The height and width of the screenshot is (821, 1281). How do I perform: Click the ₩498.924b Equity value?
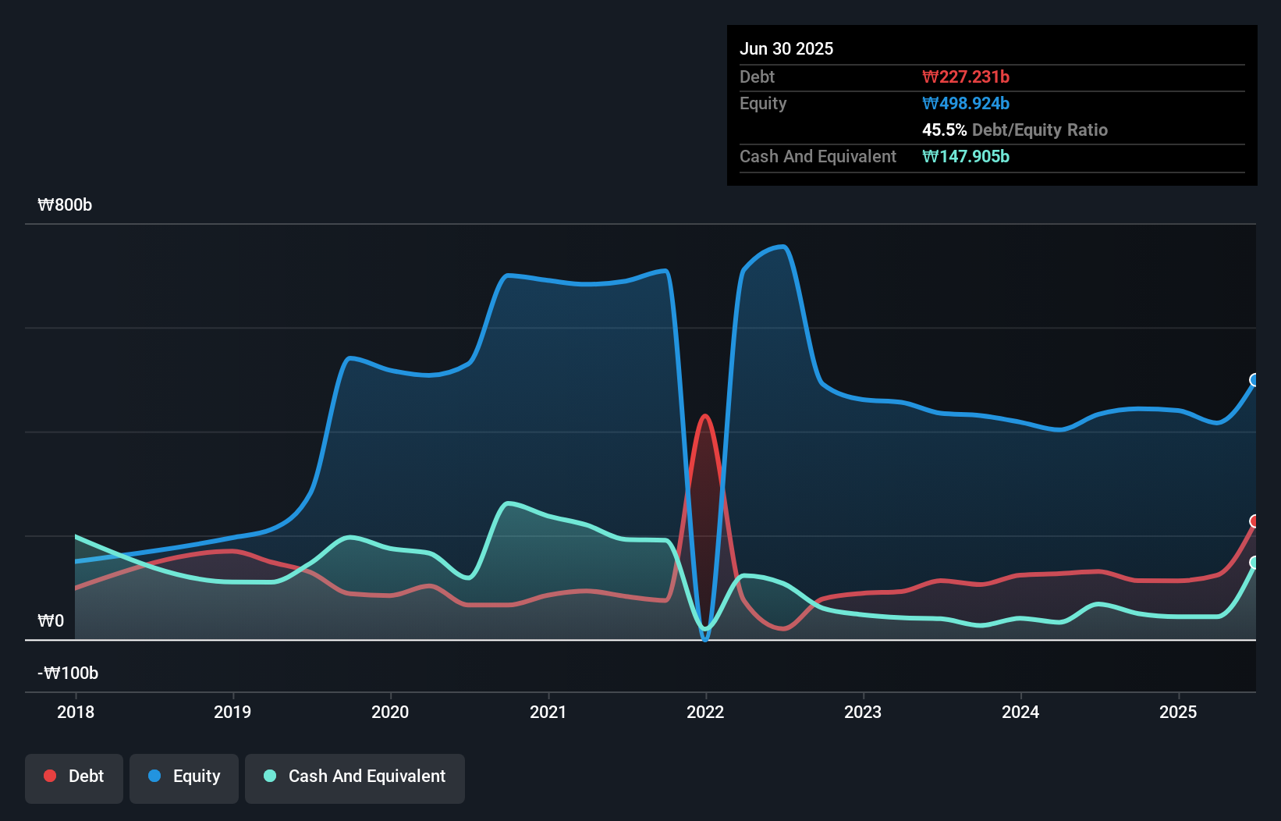[966, 103]
